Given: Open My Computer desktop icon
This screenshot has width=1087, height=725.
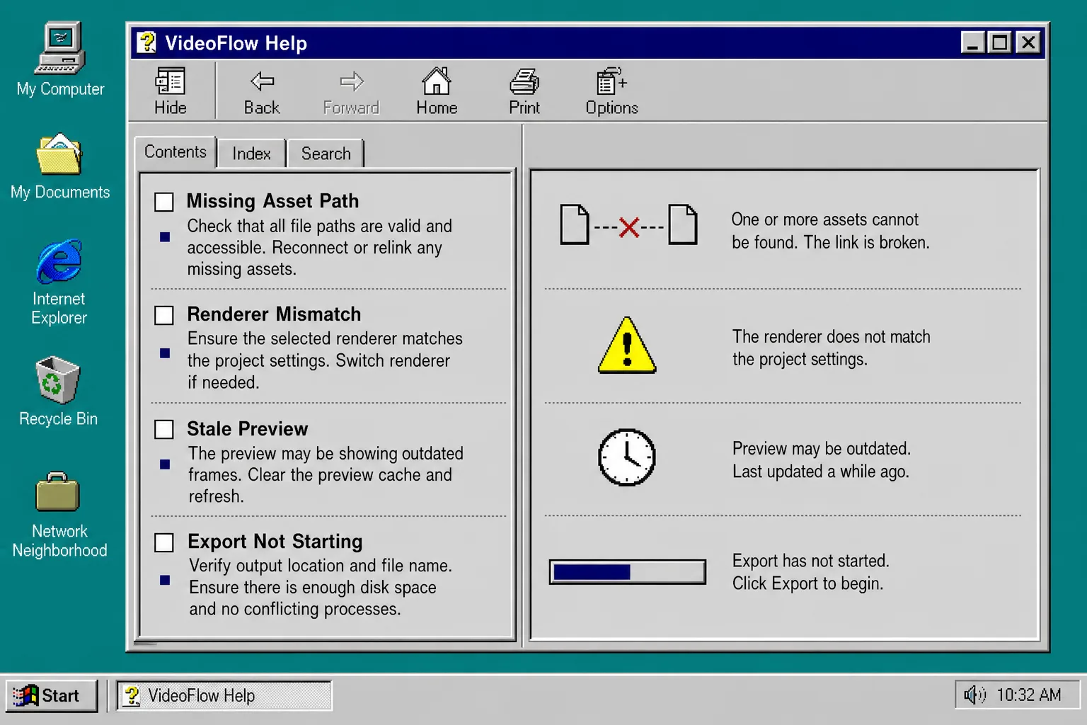Looking at the screenshot, I should pyautogui.click(x=60, y=48).
